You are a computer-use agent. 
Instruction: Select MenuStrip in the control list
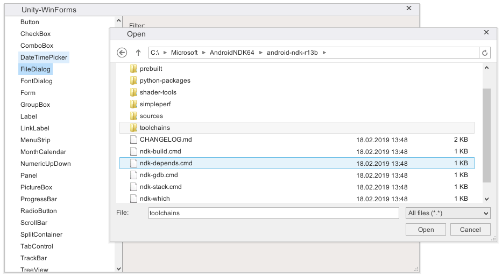pyautogui.click(x=35, y=140)
